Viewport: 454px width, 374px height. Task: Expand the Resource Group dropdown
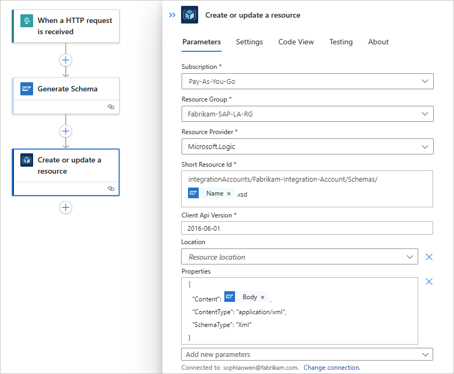pos(307,114)
